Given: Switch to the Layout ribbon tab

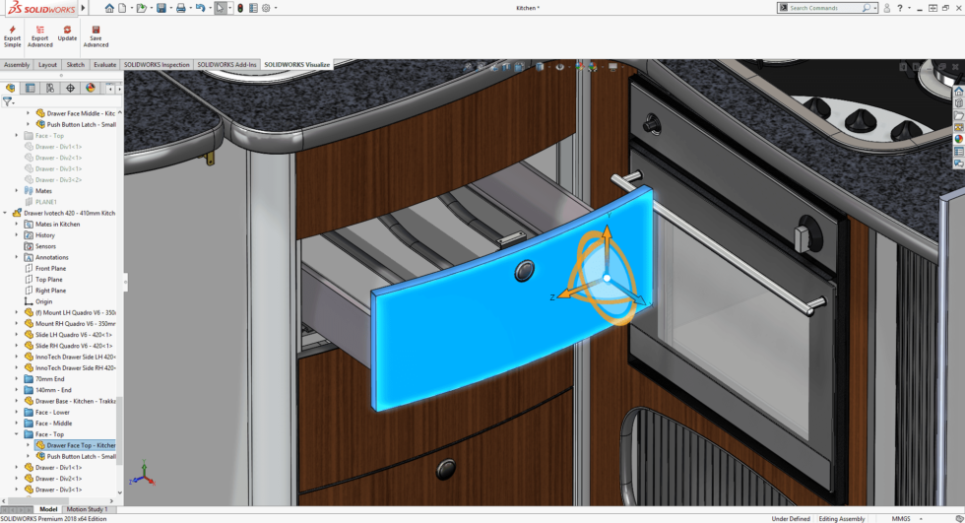Looking at the screenshot, I should pos(47,65).
